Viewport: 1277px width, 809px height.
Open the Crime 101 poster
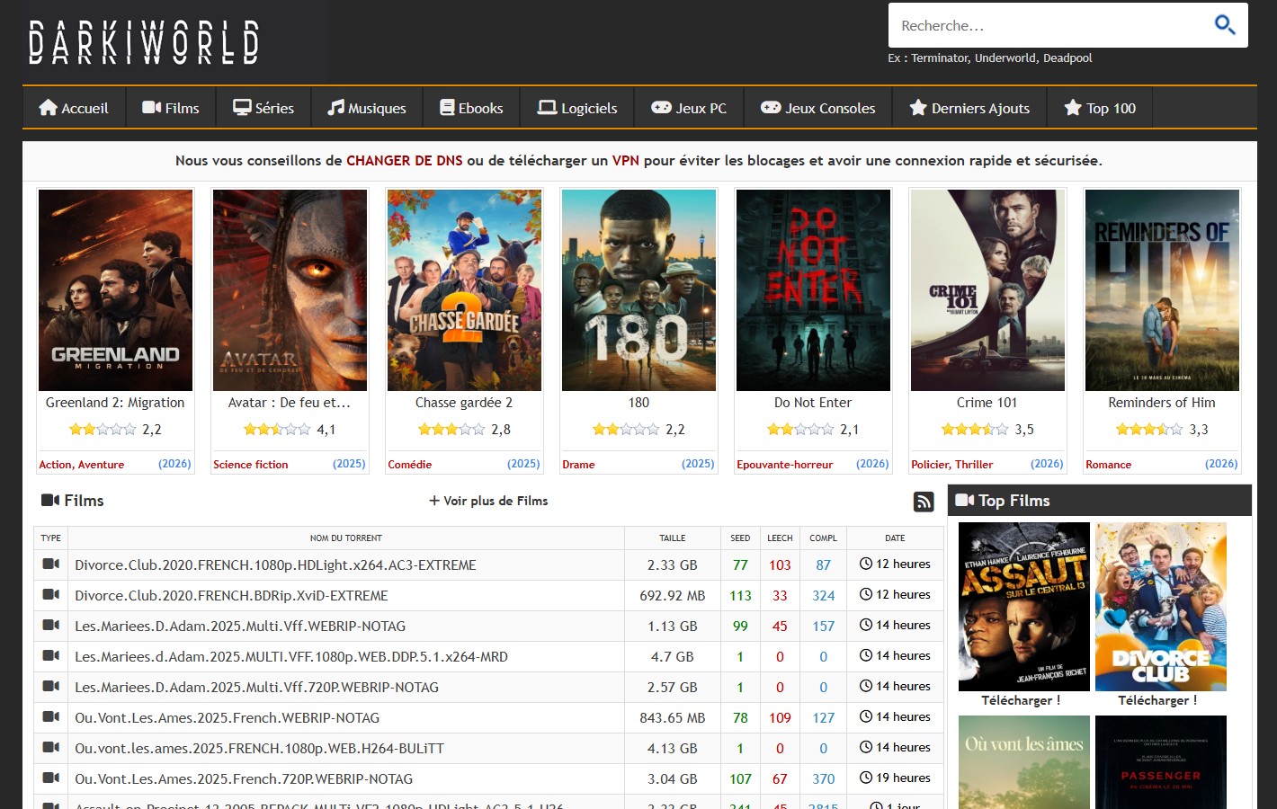[x=987, y=290]
